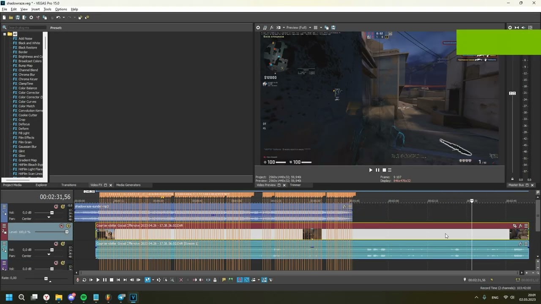Mute audio track 1 shadowraze-sunder

click(56, 206)
